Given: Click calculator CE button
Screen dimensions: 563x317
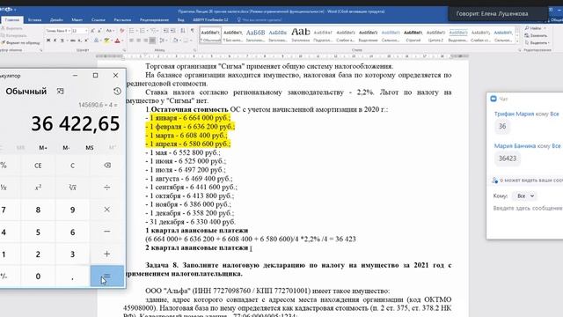Looking at the screenshot, I should coord(38,166).
